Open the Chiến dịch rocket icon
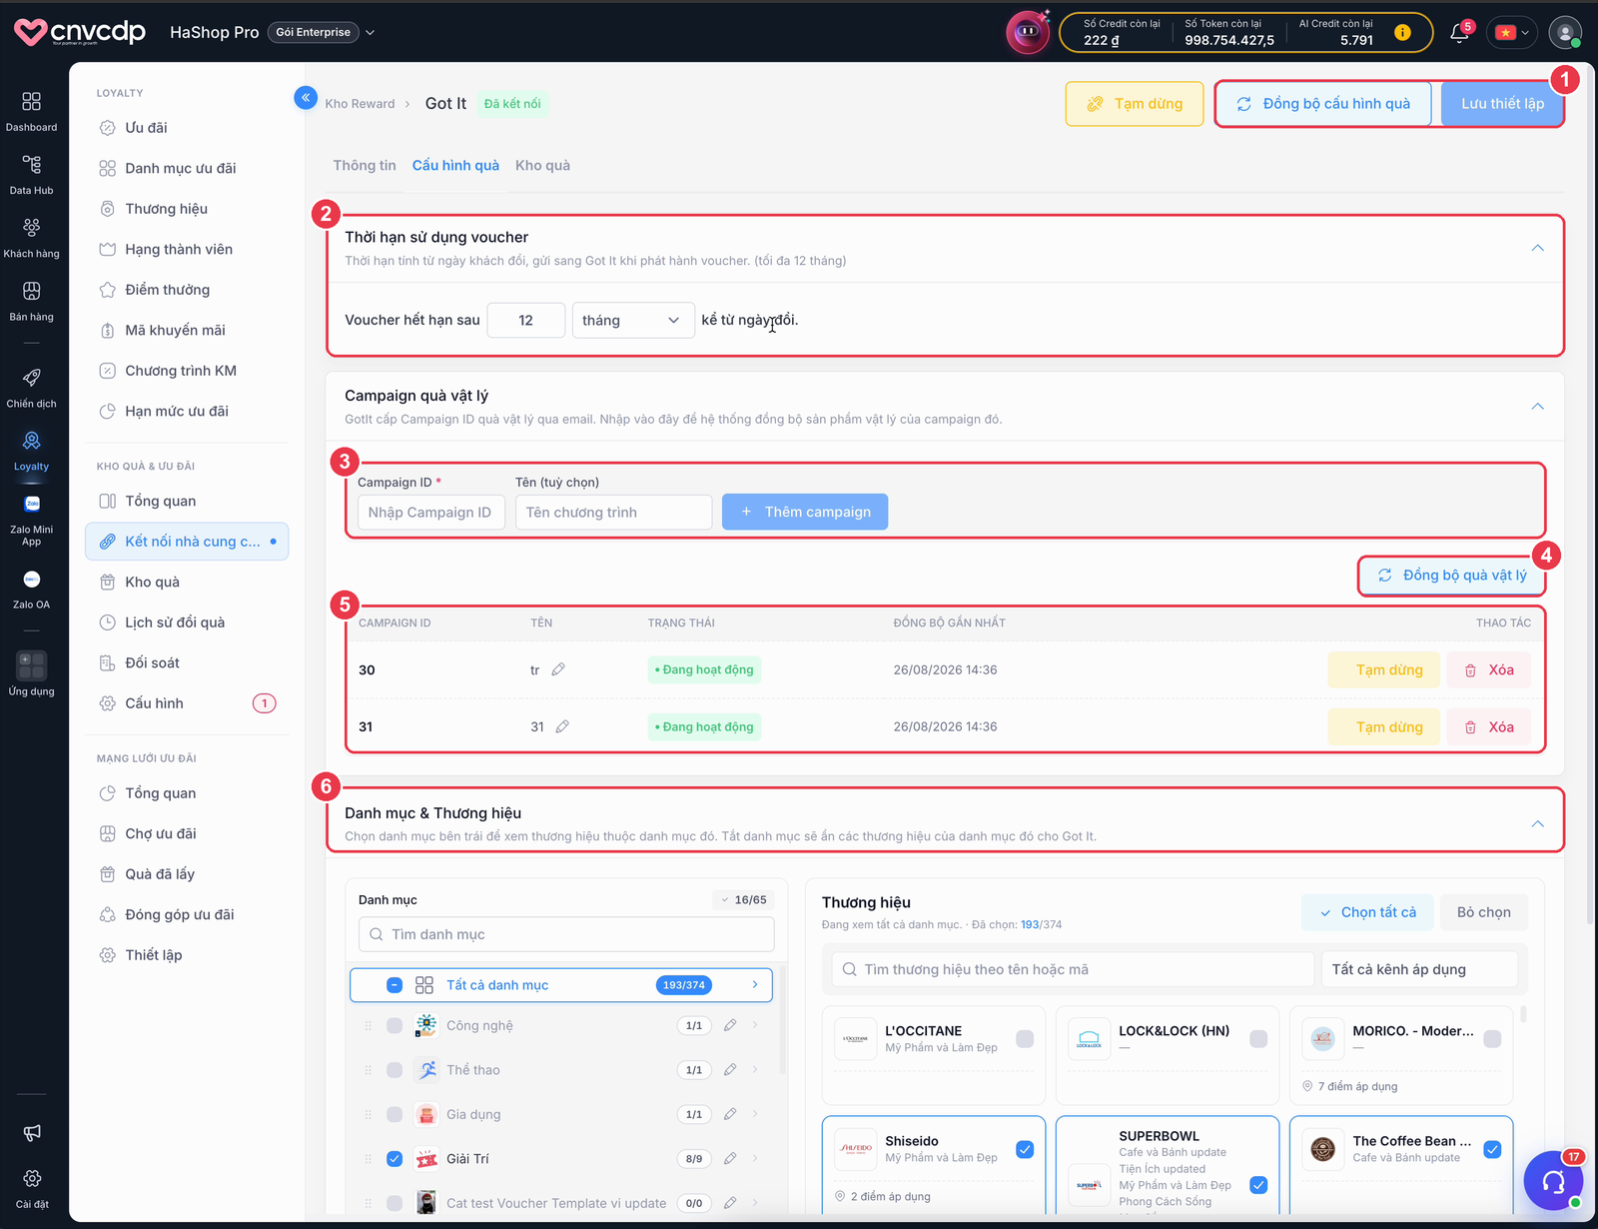Screen dimensions: 1598x1229 [x=32, y=388]
